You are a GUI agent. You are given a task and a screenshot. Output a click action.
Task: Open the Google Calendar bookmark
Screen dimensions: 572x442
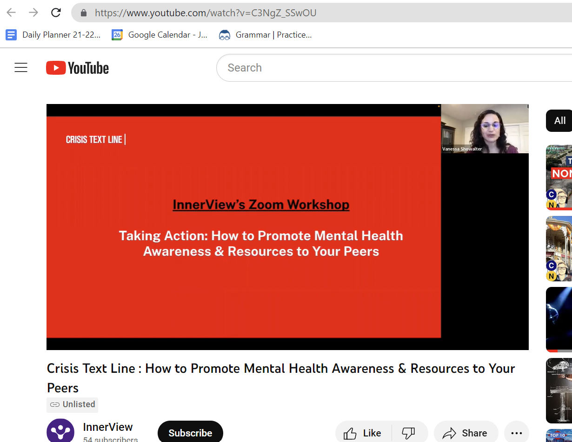pyautogui.click(x=160, y=35)
